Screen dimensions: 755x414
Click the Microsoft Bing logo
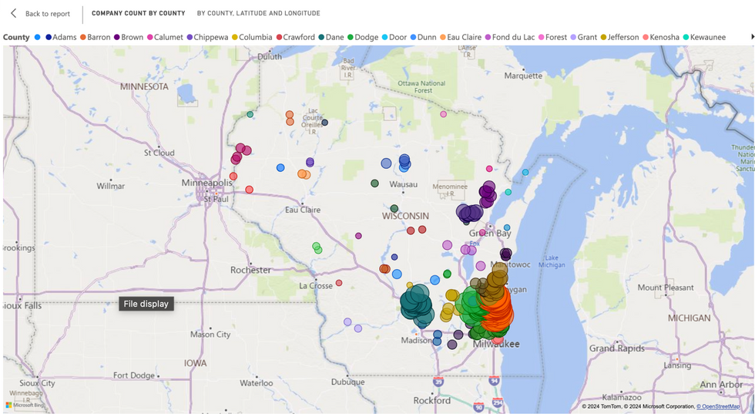(25, 406)
